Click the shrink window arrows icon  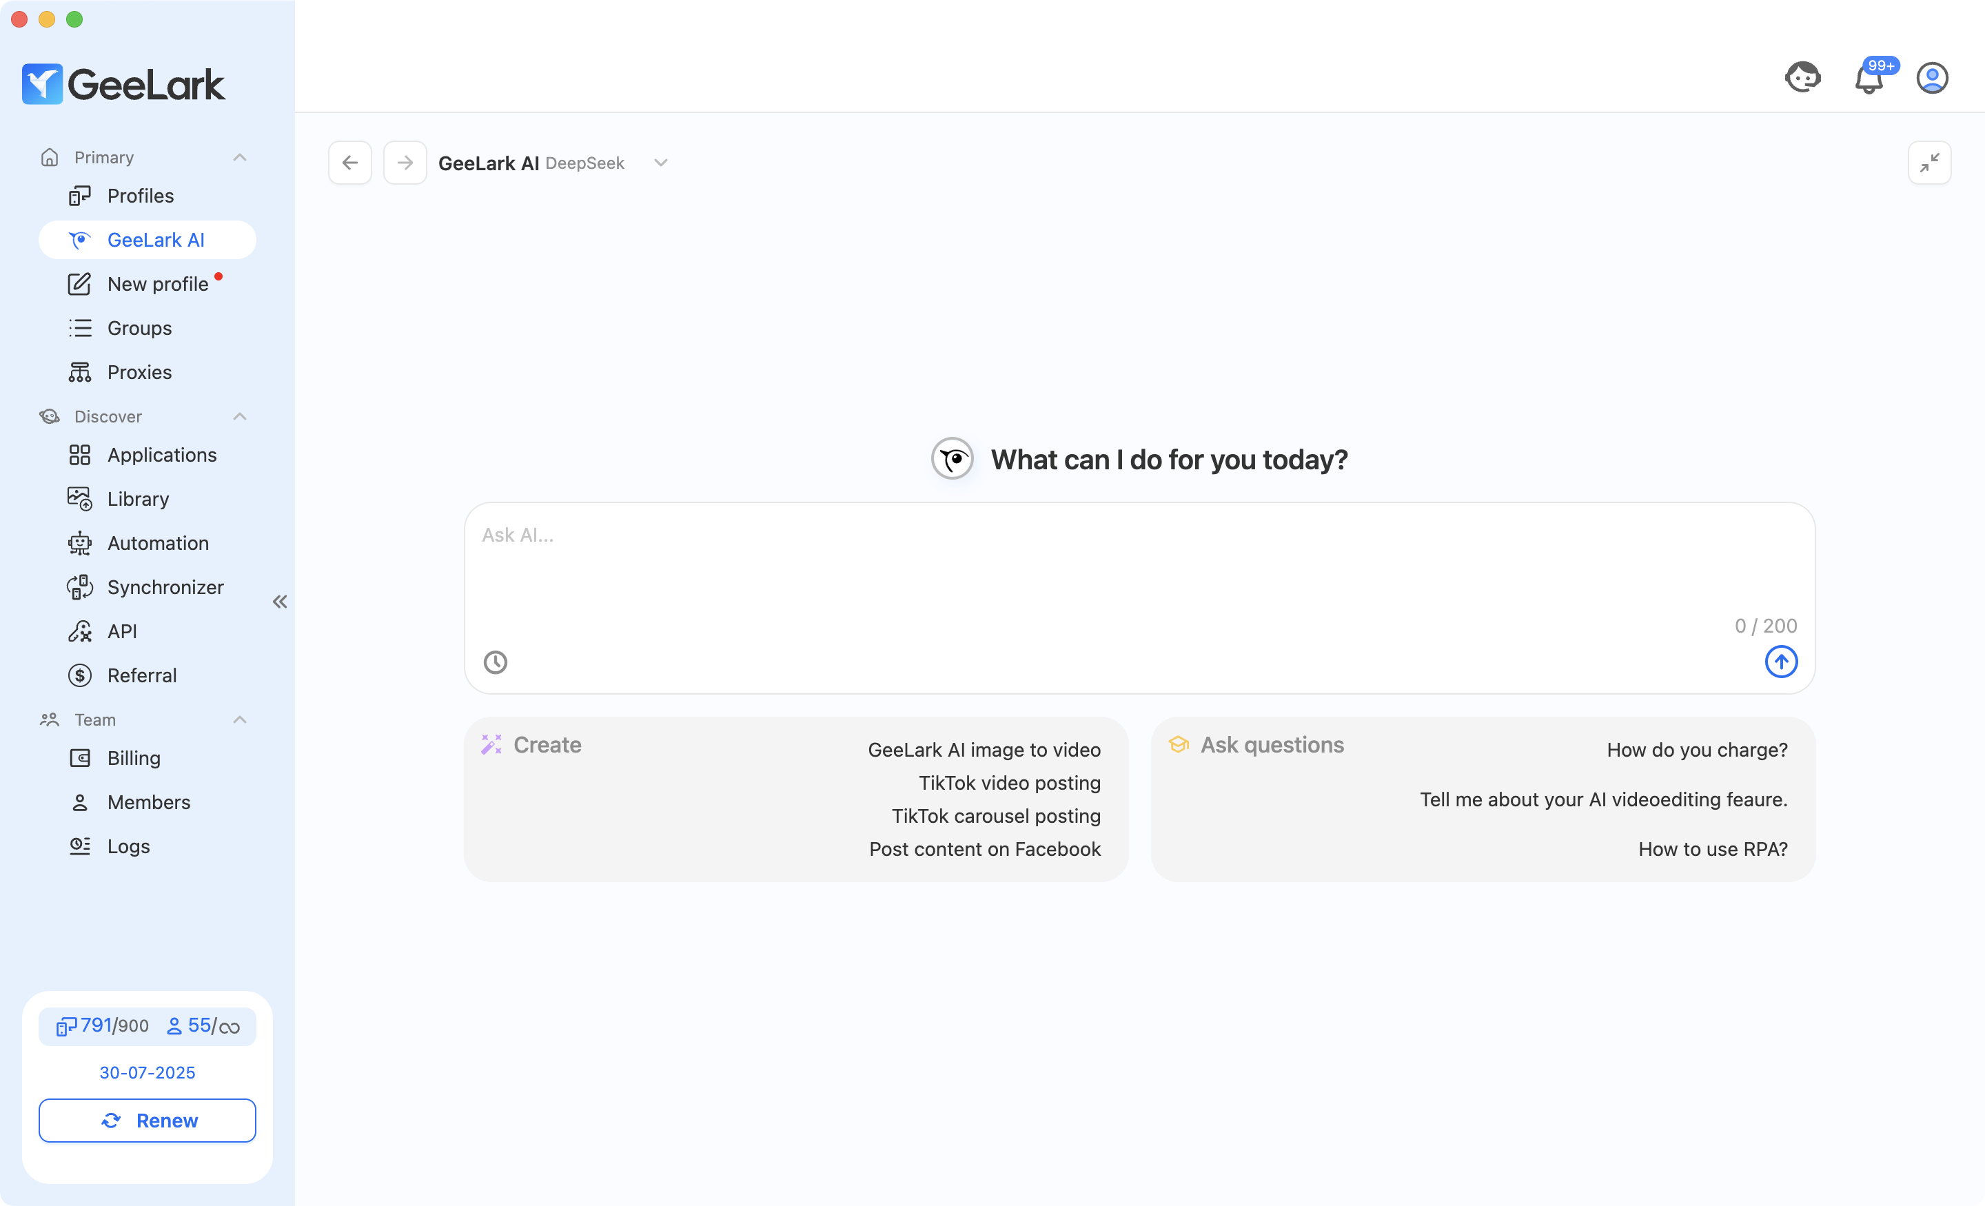(1928, 163)
